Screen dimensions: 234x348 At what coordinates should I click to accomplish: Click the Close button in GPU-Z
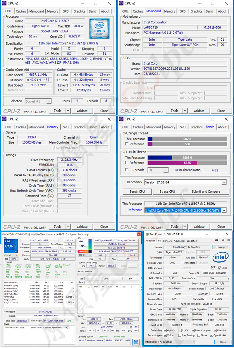click(223, 342)
